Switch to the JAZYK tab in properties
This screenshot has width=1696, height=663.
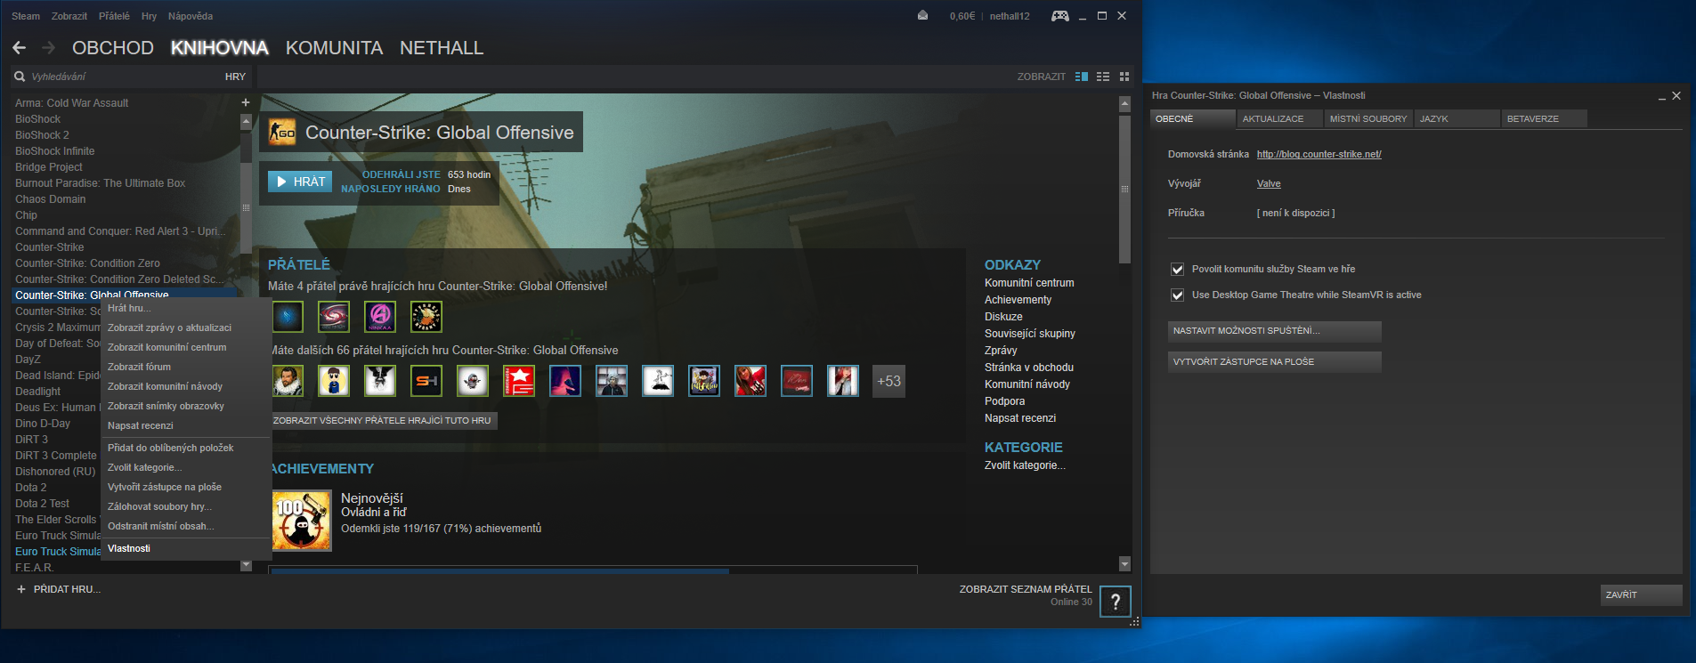[x=1457, y=118]
